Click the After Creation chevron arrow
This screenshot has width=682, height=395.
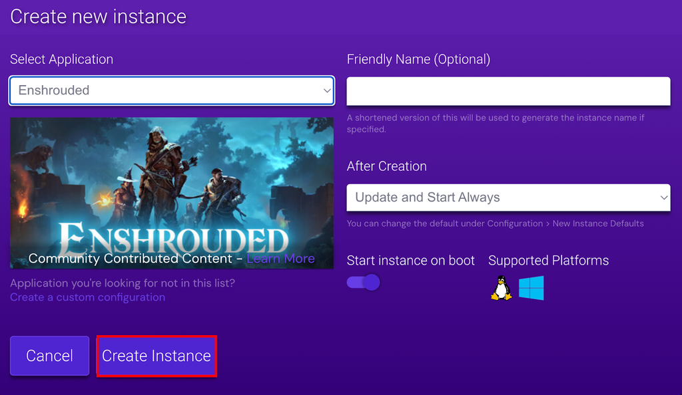663,197
